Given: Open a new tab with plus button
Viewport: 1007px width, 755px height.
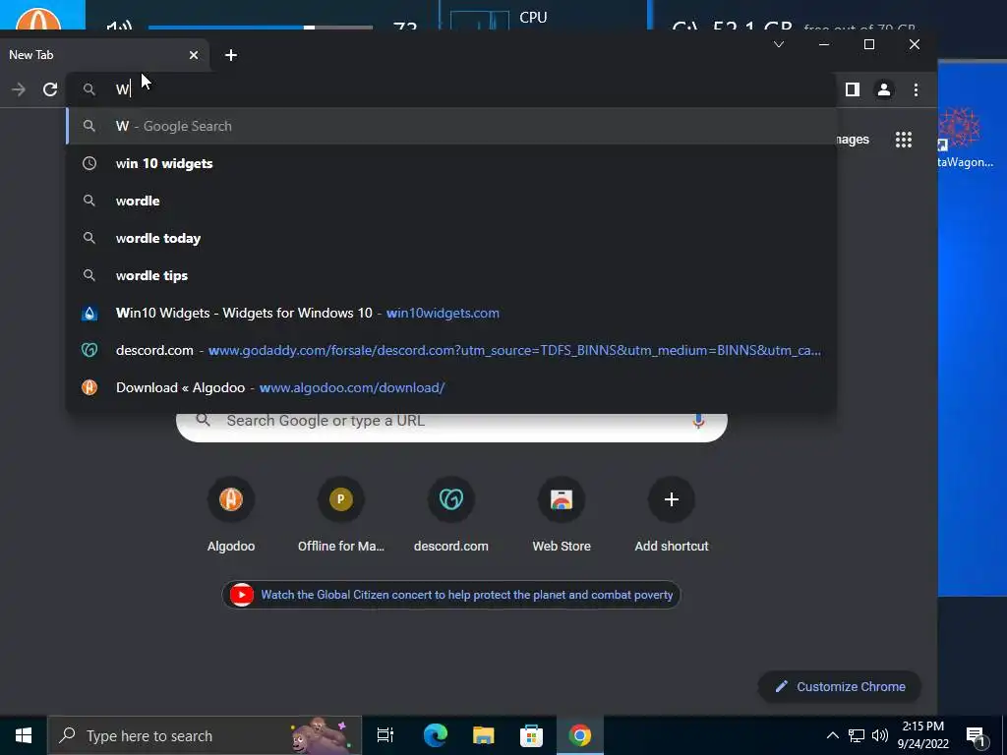Looking at the screenshot, I should pos(231,55).
